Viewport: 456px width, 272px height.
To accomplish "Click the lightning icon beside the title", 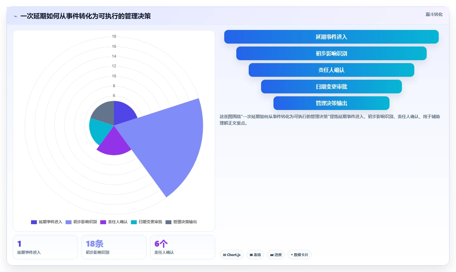I will click(16, 16).
